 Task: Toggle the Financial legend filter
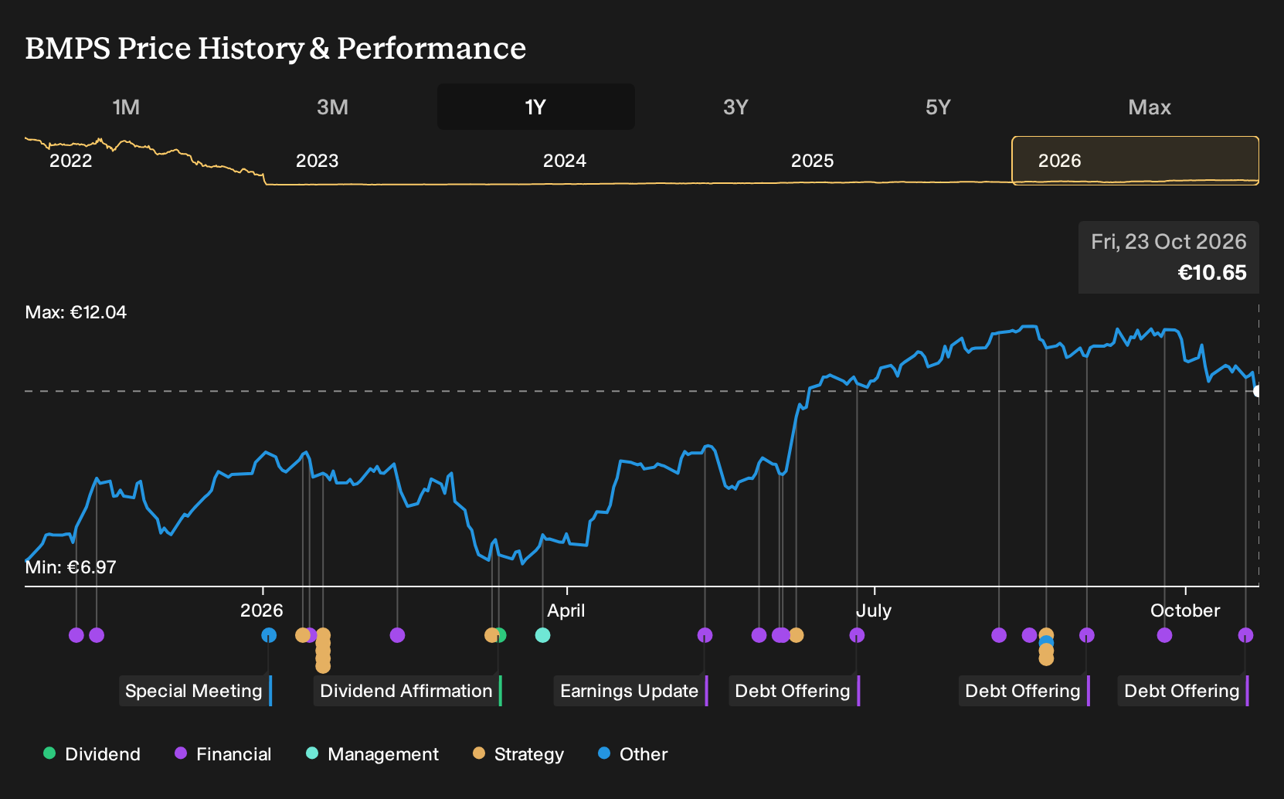223,754
